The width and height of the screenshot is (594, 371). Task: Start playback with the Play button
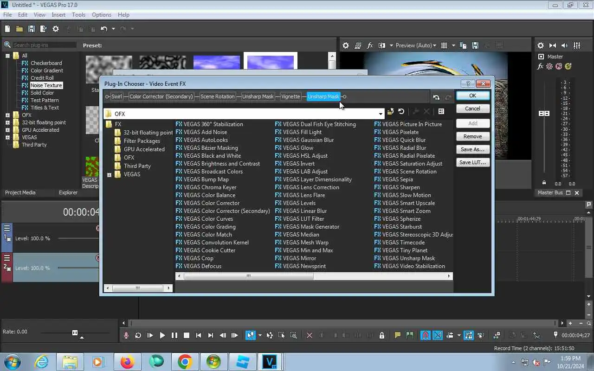tap(162, 335)
